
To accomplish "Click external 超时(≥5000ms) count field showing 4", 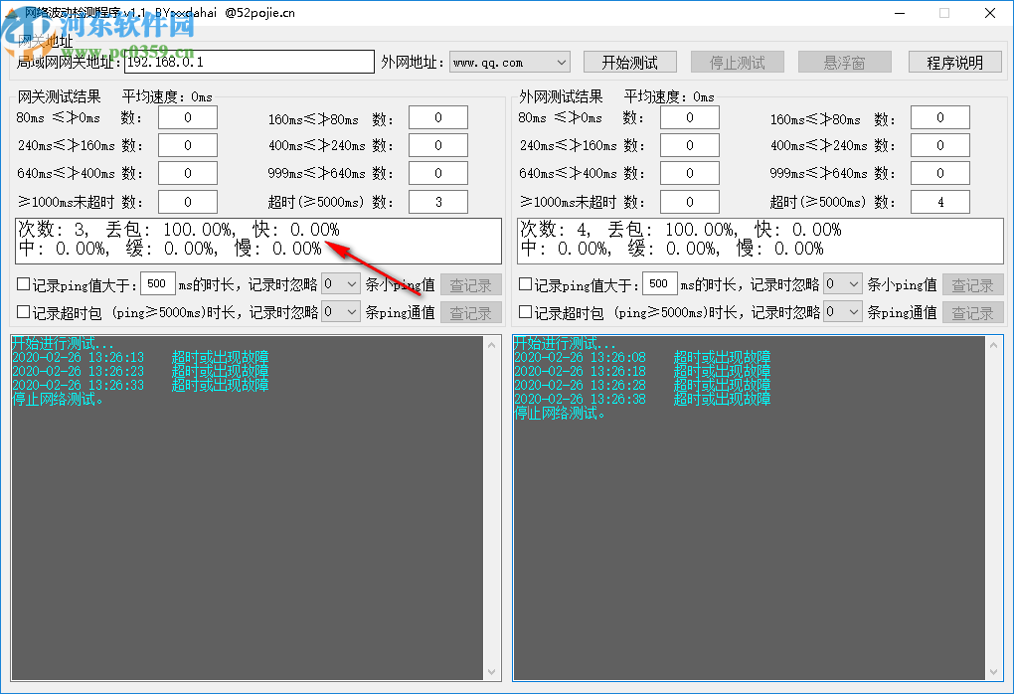I will pyautogui.click(x=940, y=202).
